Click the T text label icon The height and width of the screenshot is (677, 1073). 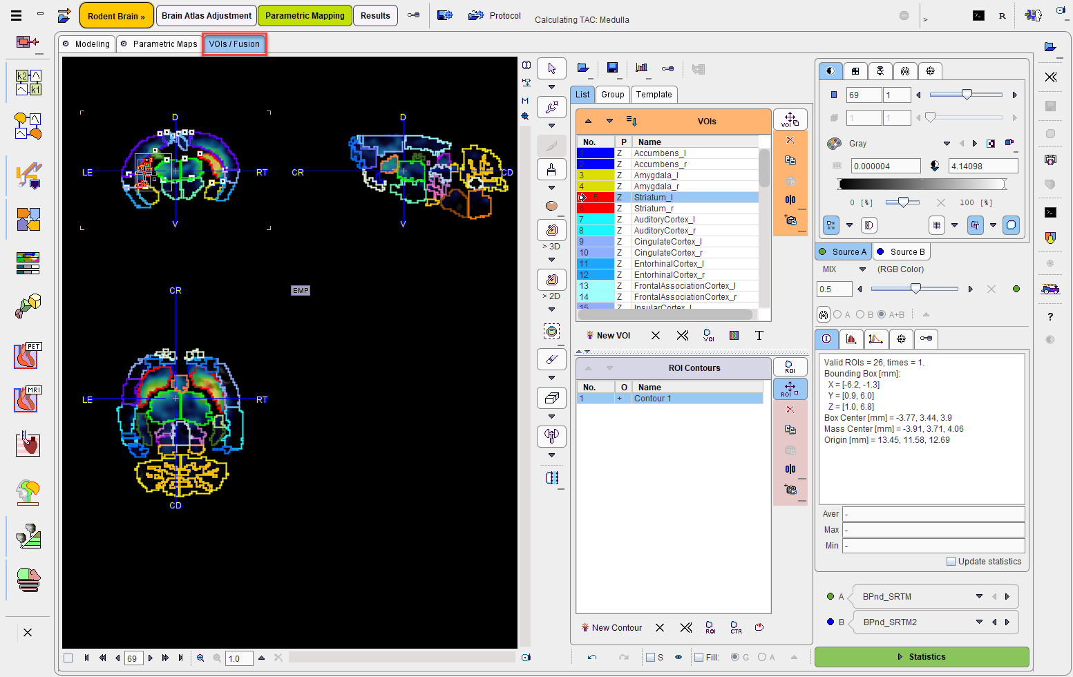[759, 335]
